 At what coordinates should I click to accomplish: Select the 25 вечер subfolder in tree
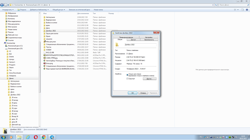point(15,100)
